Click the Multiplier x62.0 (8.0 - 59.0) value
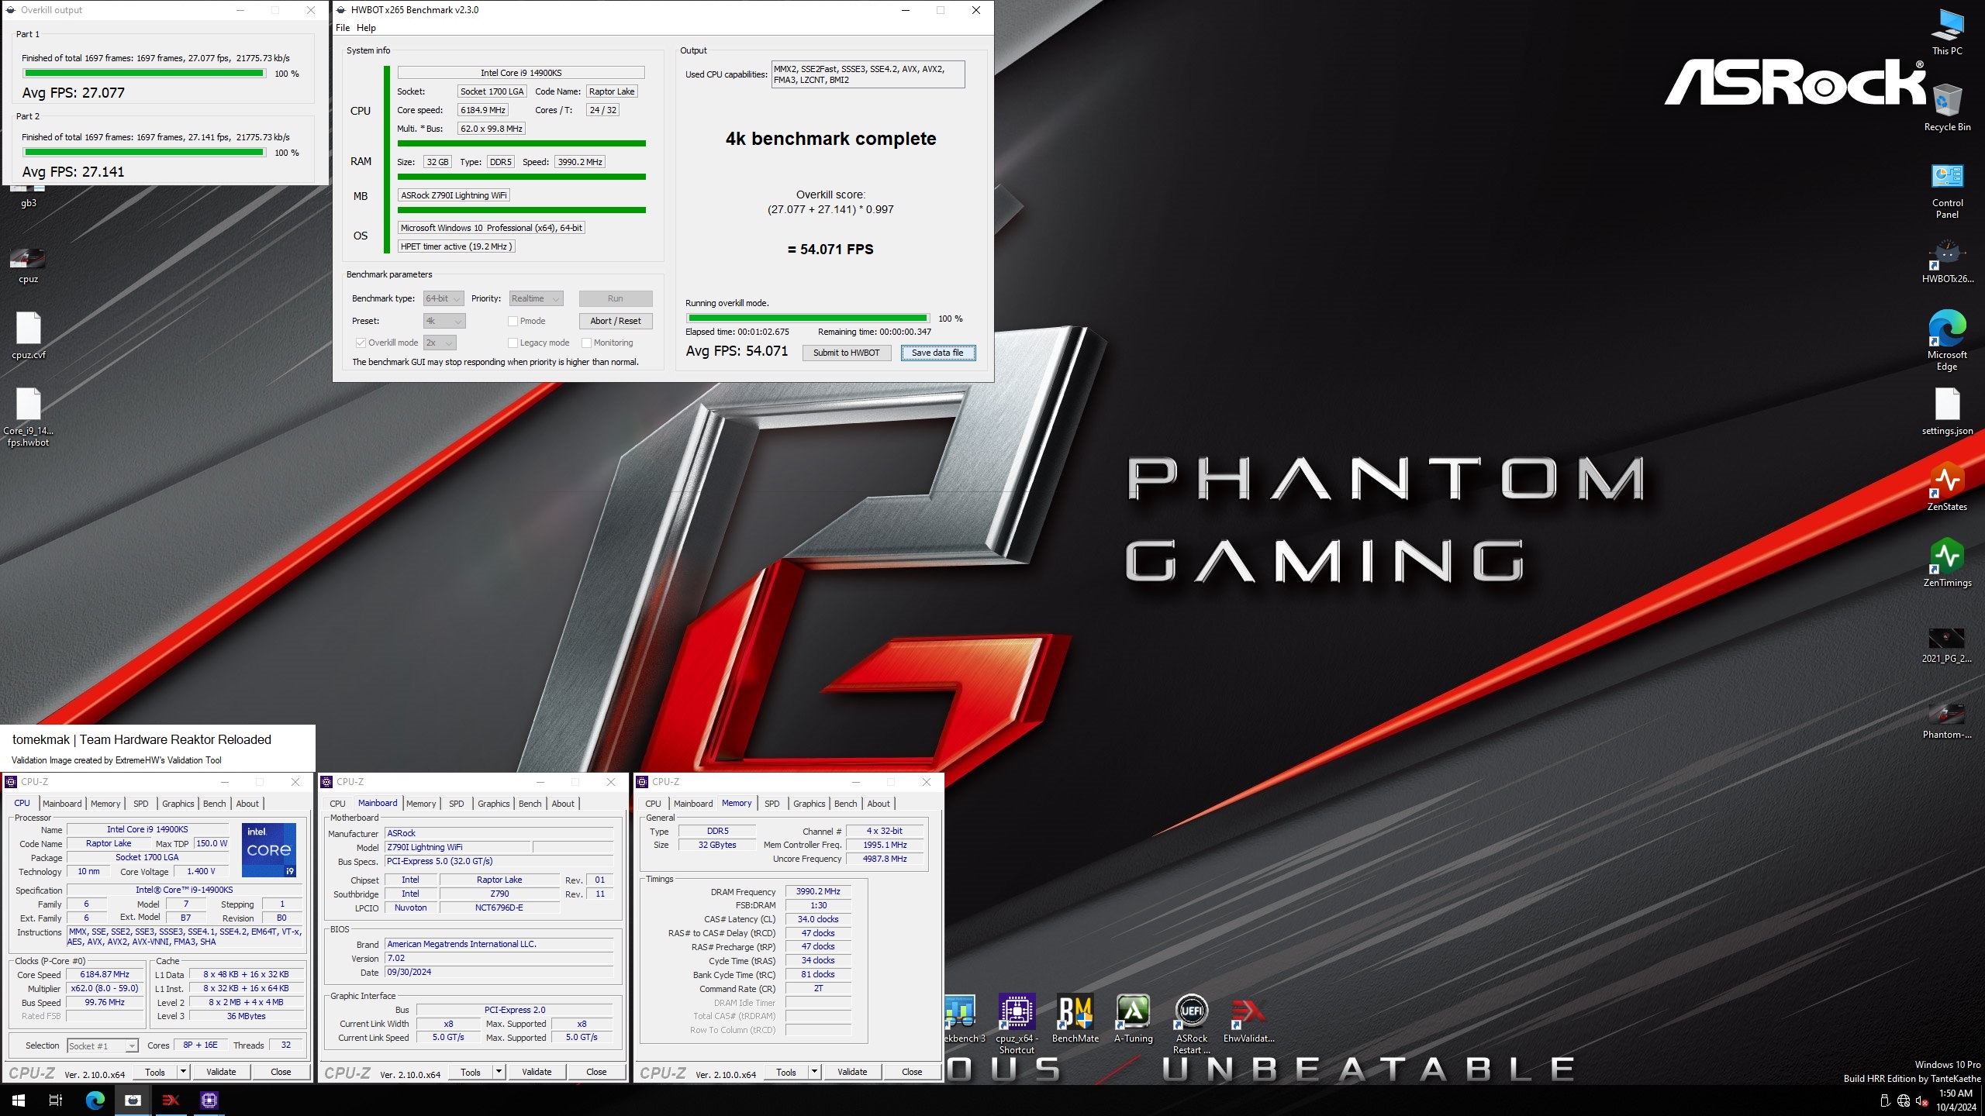The width and height of the screenshot is (1985, 1116). click(x=105, y=988)
